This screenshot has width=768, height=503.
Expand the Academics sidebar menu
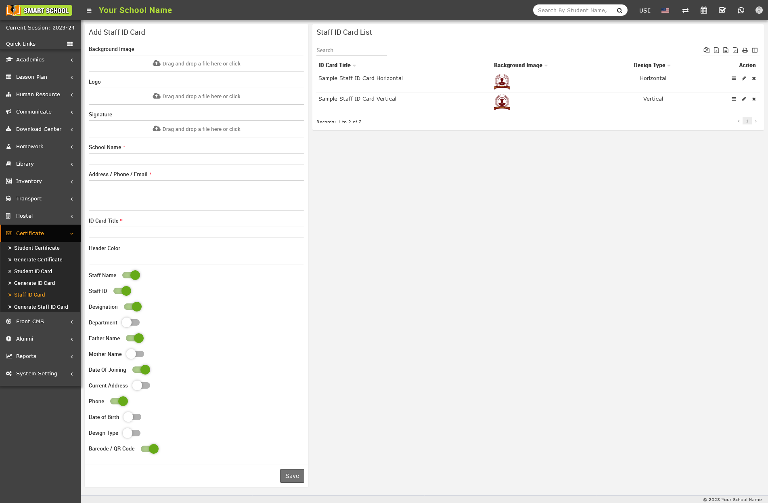coord(40,59)
